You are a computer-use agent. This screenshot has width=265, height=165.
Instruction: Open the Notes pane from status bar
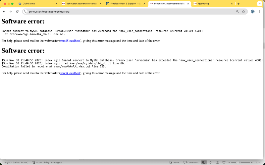(x=175, y=162)
